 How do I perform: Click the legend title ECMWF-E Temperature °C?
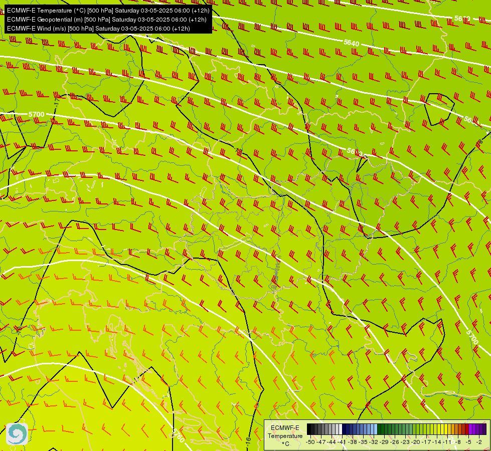[x=285, y=435]
